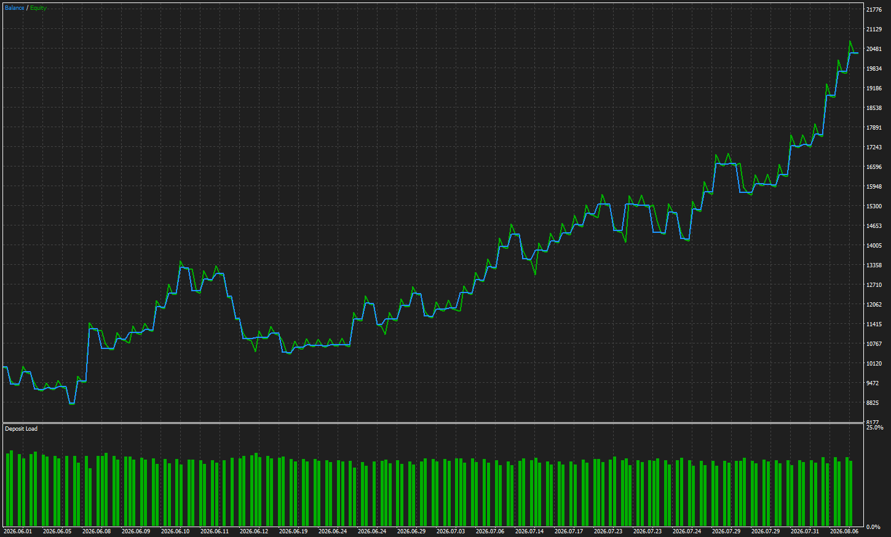The width and height of the screenshot is (891, 537).
Task: Click the 16596 axis value
Action: tap(874, 167)
